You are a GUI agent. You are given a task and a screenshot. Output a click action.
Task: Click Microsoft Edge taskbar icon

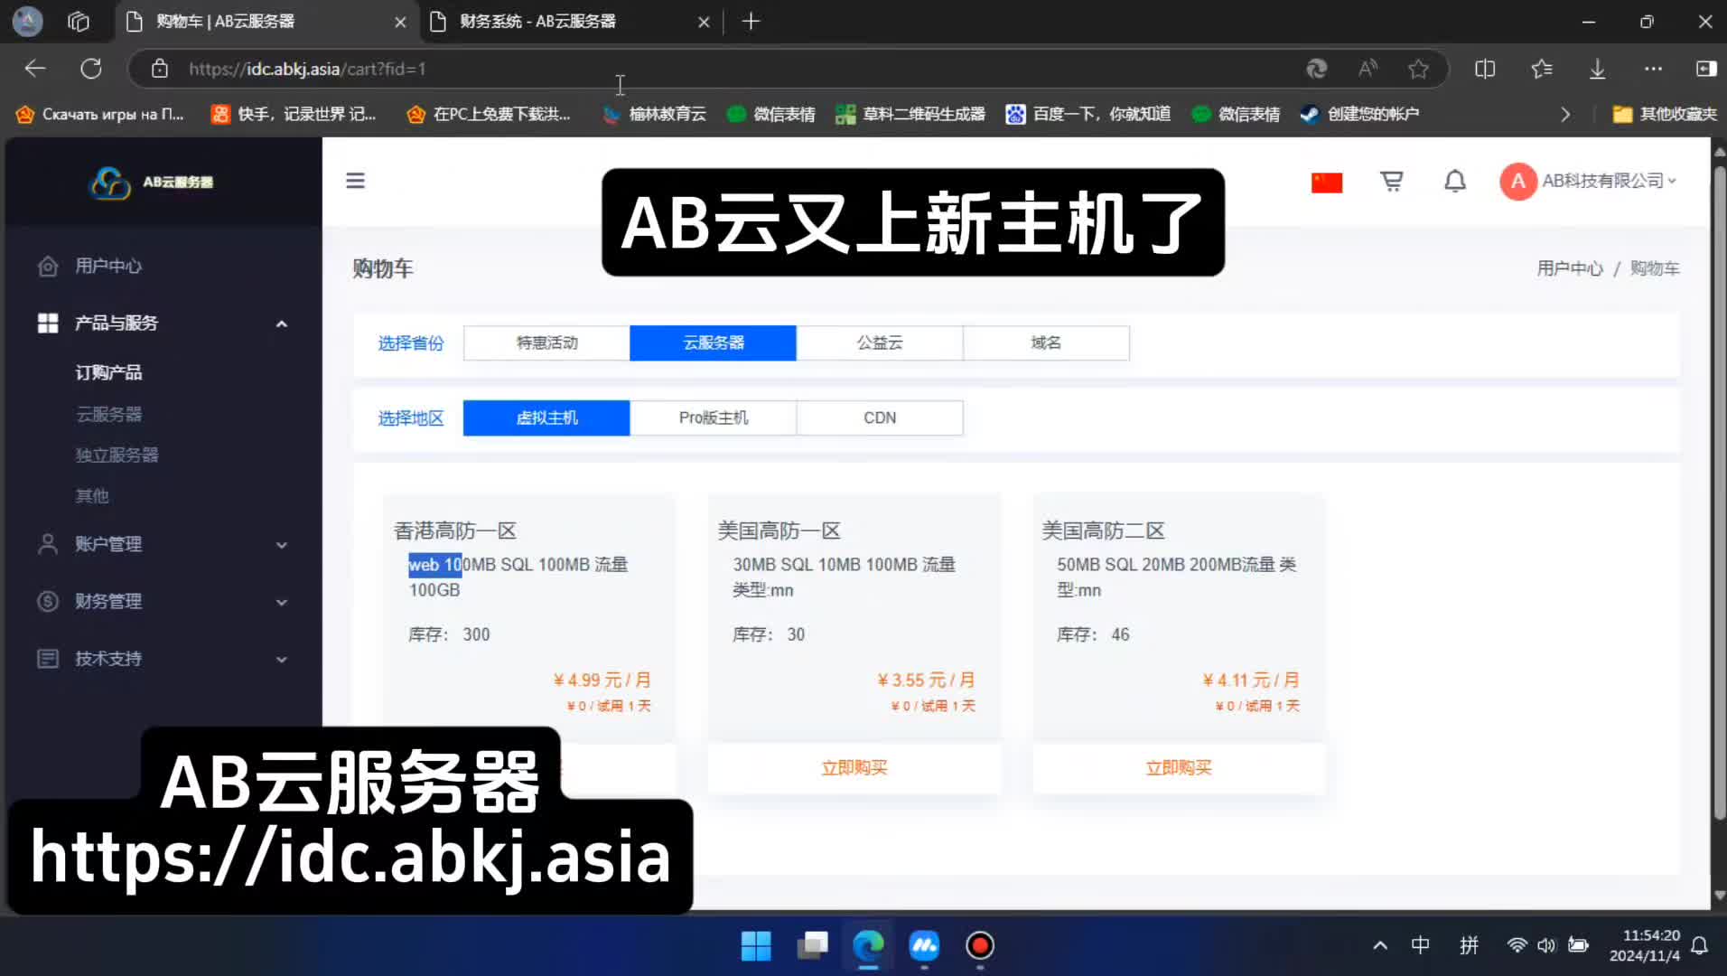pos(868,946)
